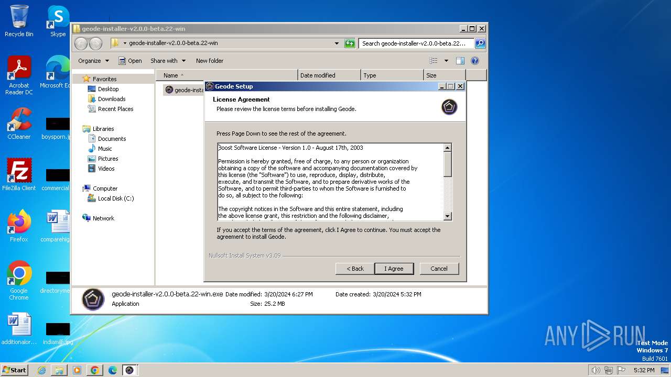The height and width of the screenshot is (377, 671).
Task: Click the Firefox desktop icon
Action: click(19, 226)
